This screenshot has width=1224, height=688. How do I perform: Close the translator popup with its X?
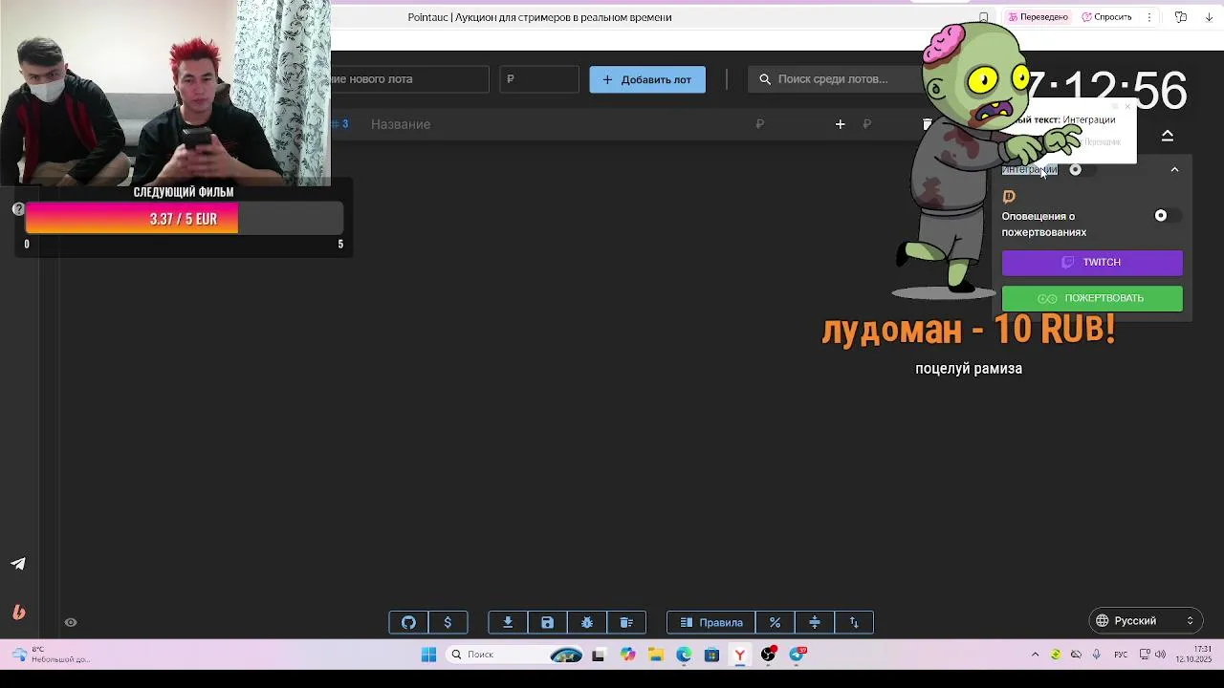1127,106
